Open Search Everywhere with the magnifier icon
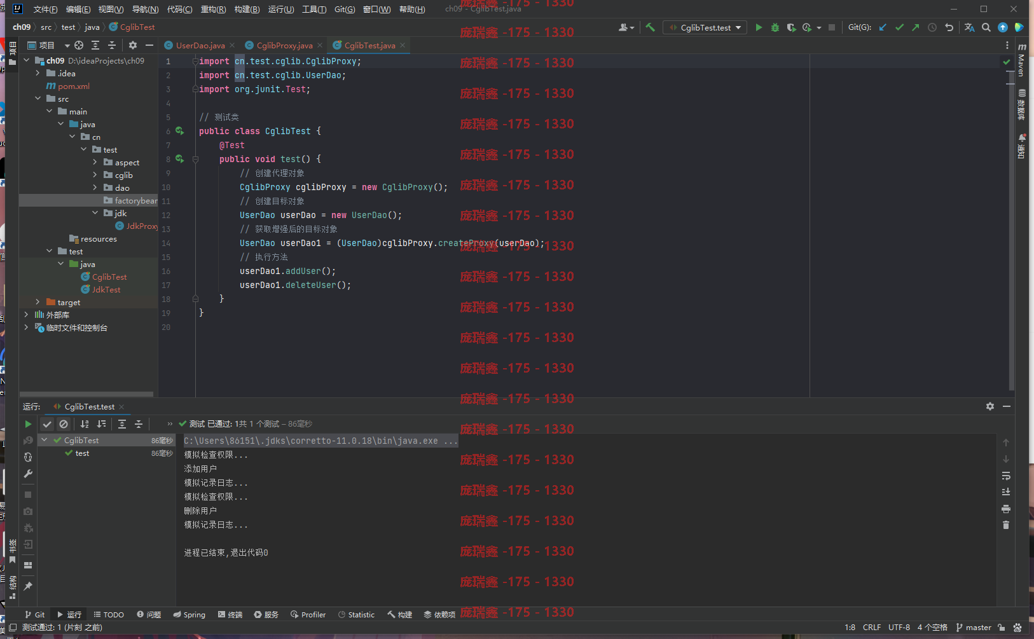The image size is (1034, 639). [986, 27]
